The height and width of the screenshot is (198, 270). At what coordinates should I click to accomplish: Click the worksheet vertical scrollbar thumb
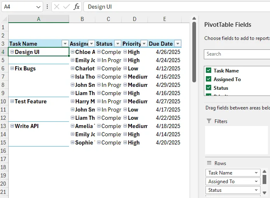pyautogui.click(x=194, y=52)
